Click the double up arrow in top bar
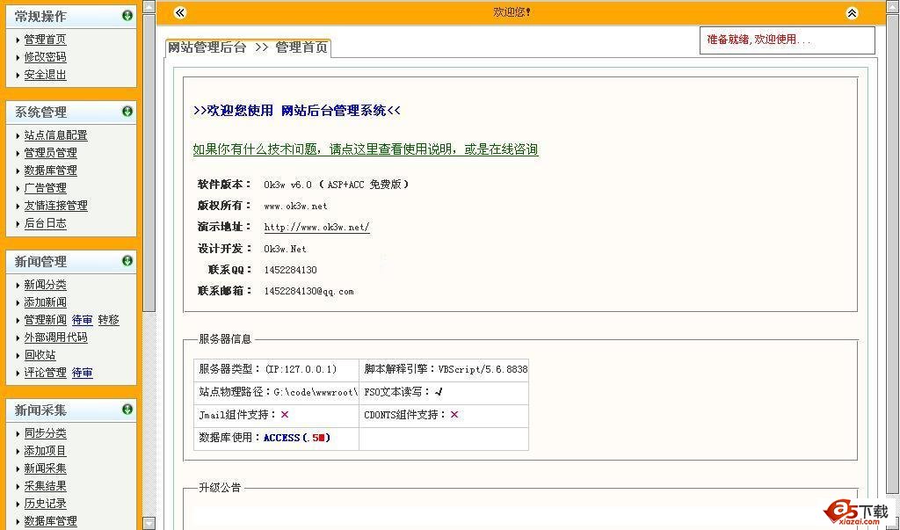Viewport: 900px width, 530px height. [852, 12]
